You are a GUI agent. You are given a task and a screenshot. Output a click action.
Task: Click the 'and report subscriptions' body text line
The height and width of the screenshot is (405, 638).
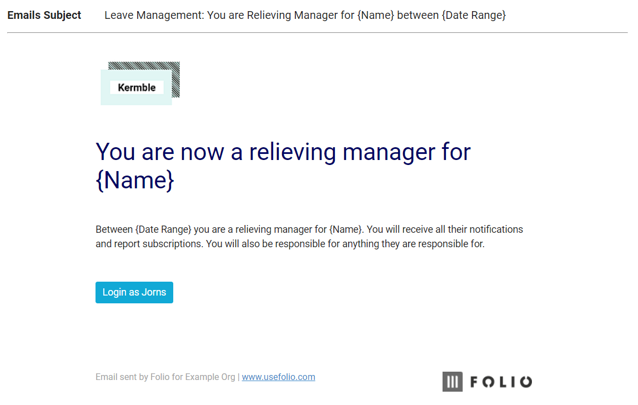point(290,244)
